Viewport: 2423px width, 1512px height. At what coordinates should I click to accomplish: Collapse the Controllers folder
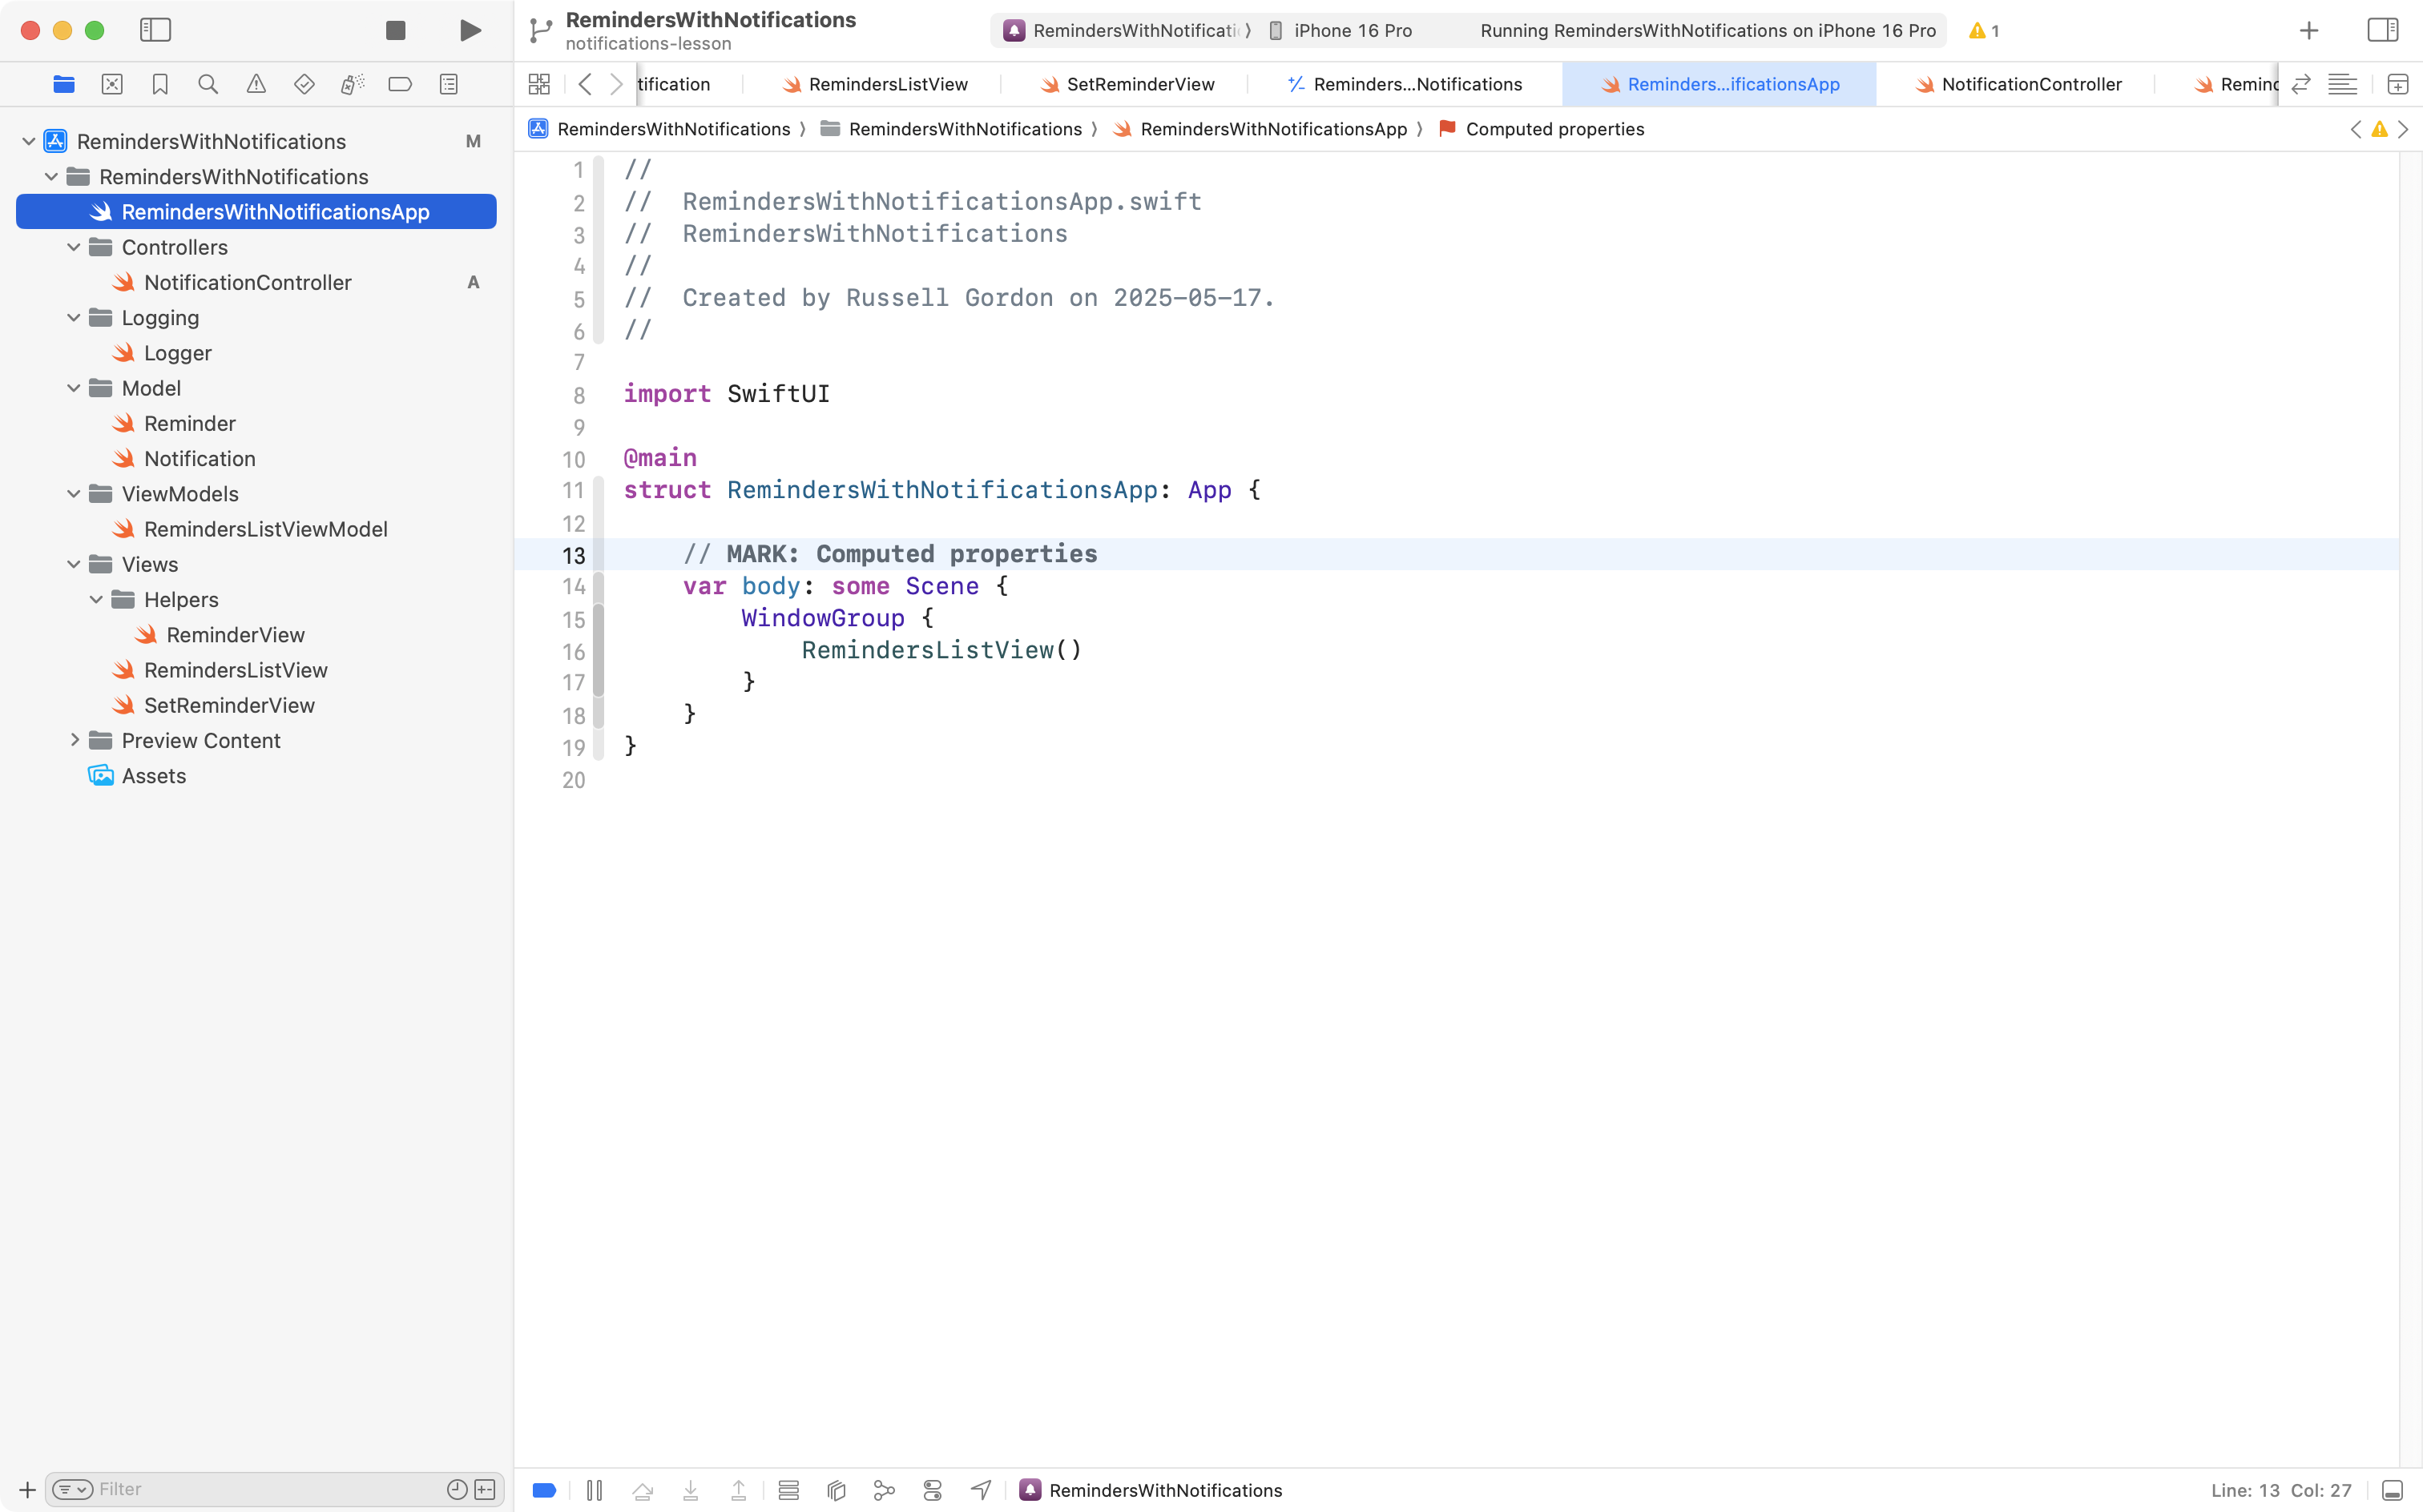74,247
